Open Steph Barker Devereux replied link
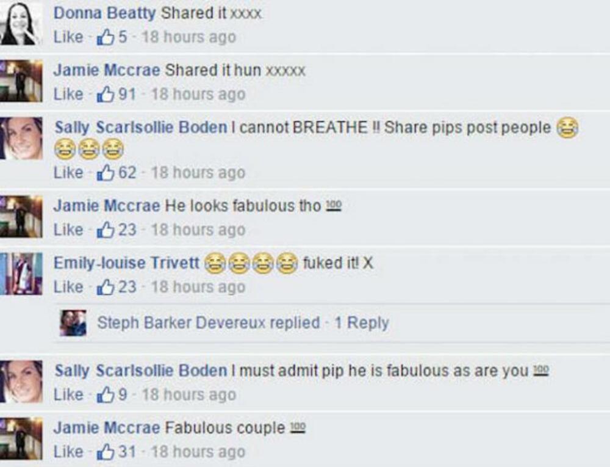The image size is (610, 467). [x=209, y=322]
